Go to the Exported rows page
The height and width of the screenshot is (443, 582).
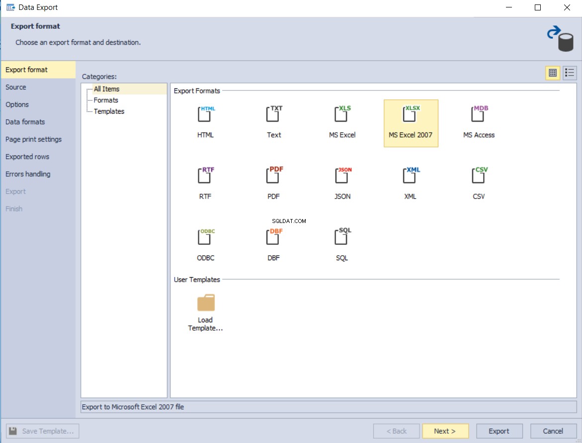(38, 157)
